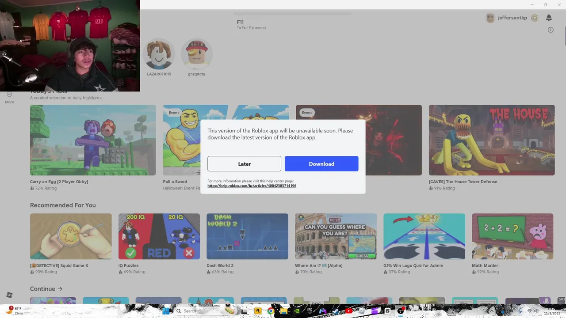This screenshot has width=566, height=318.
Task: Click the Event badge on Pull a Sword
Action: click(x=174, y=113)
